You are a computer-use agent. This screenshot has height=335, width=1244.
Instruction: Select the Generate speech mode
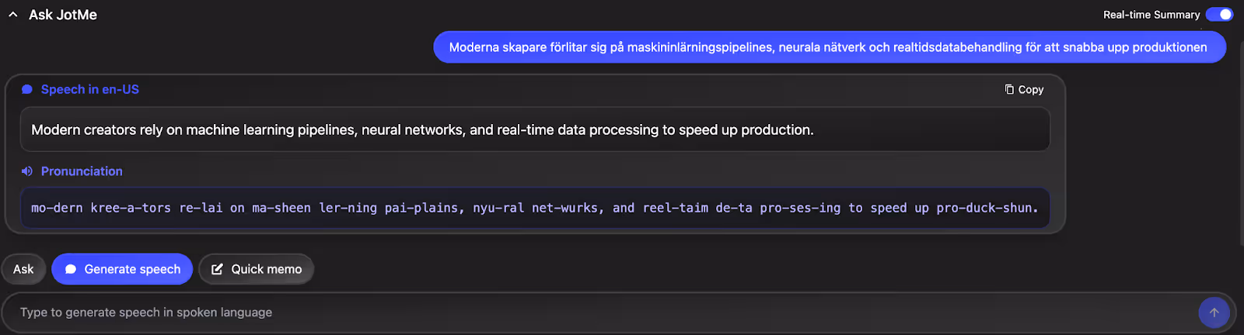pos(122,269)
